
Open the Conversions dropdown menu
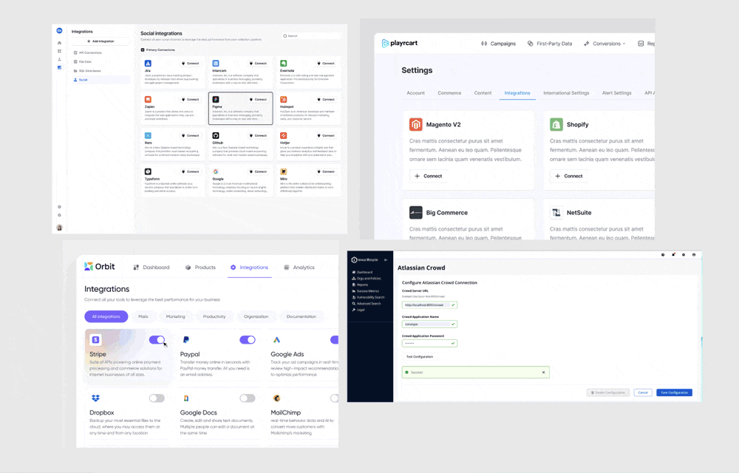(x=605, y=44)
